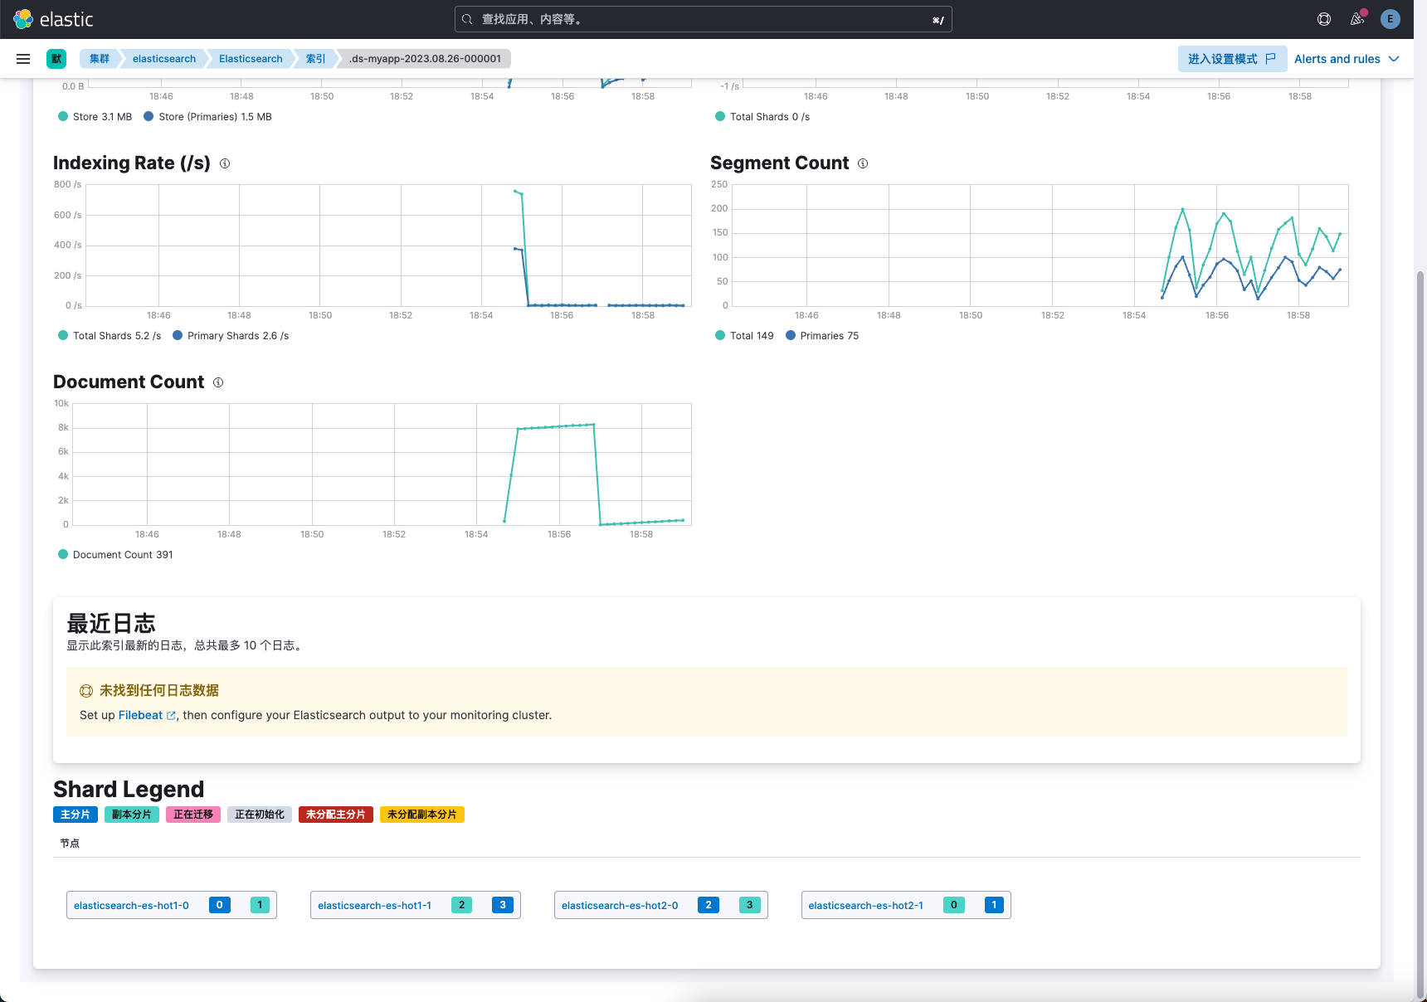Click primary shard 2 on hot2-0

point(709,905)
